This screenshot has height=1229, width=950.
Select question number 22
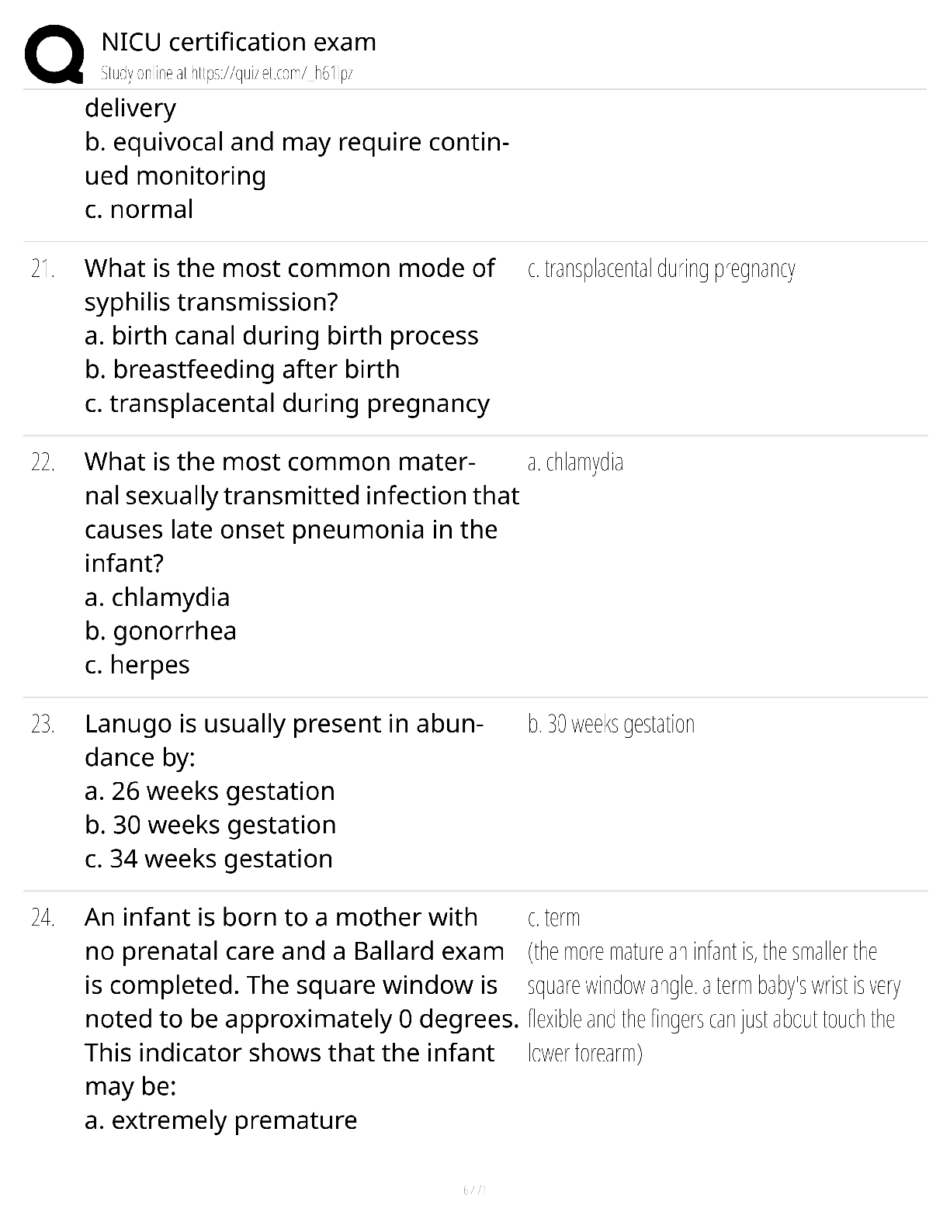[x=43, y=462]
